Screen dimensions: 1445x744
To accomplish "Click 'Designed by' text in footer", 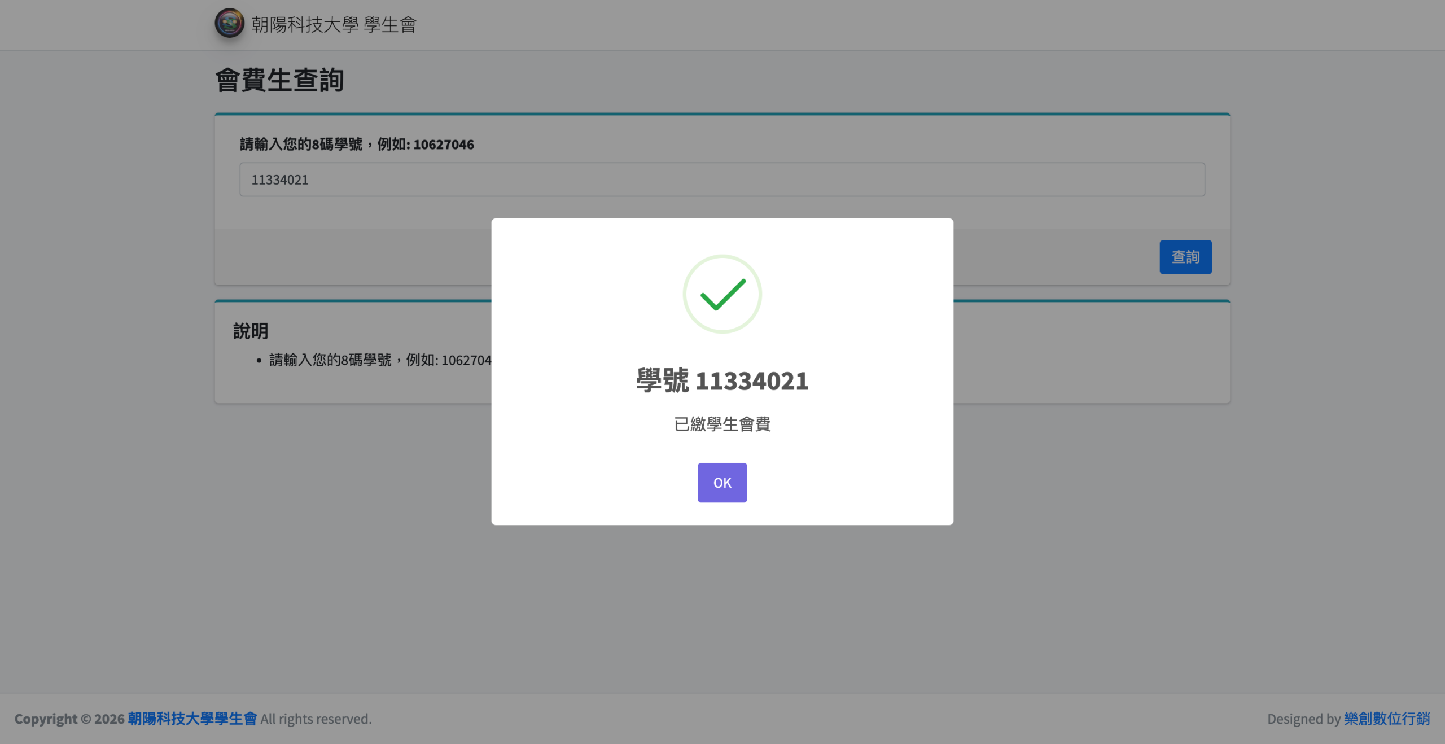I will (x=1303, y=719).
